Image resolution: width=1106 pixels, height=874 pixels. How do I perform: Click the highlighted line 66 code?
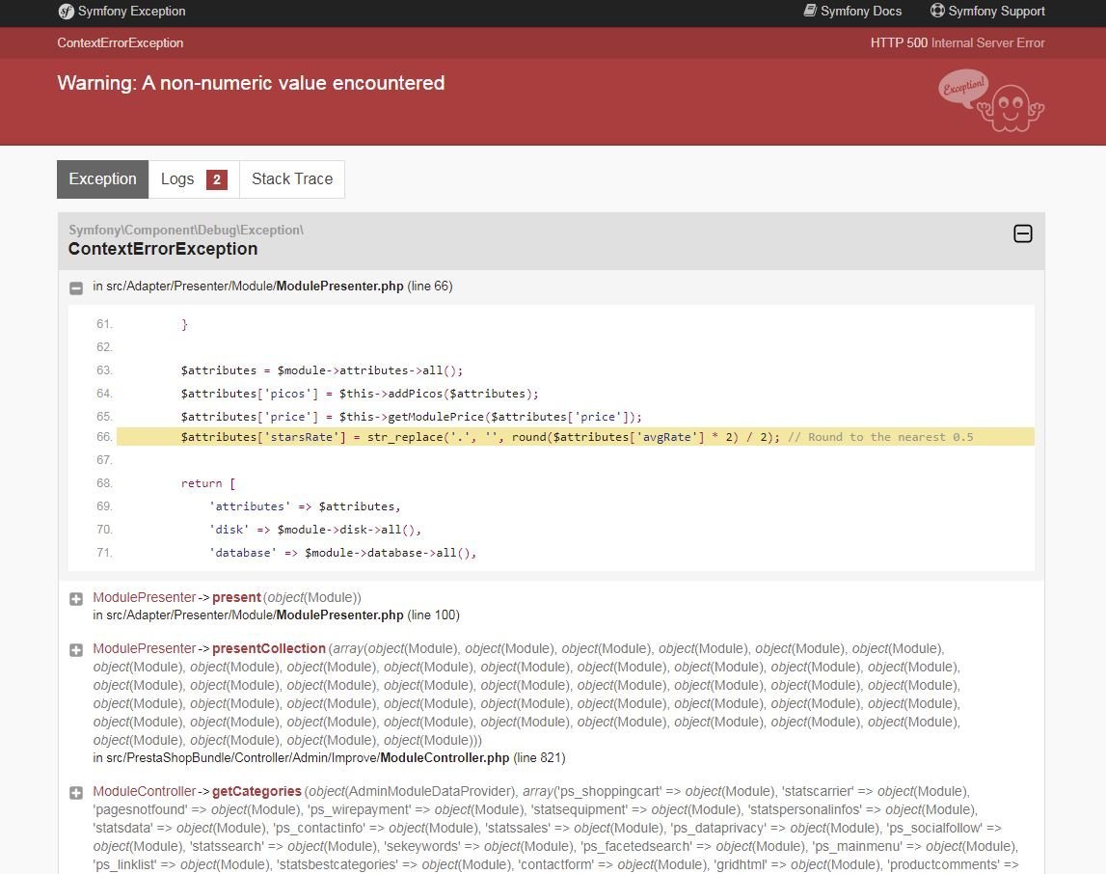576,437
